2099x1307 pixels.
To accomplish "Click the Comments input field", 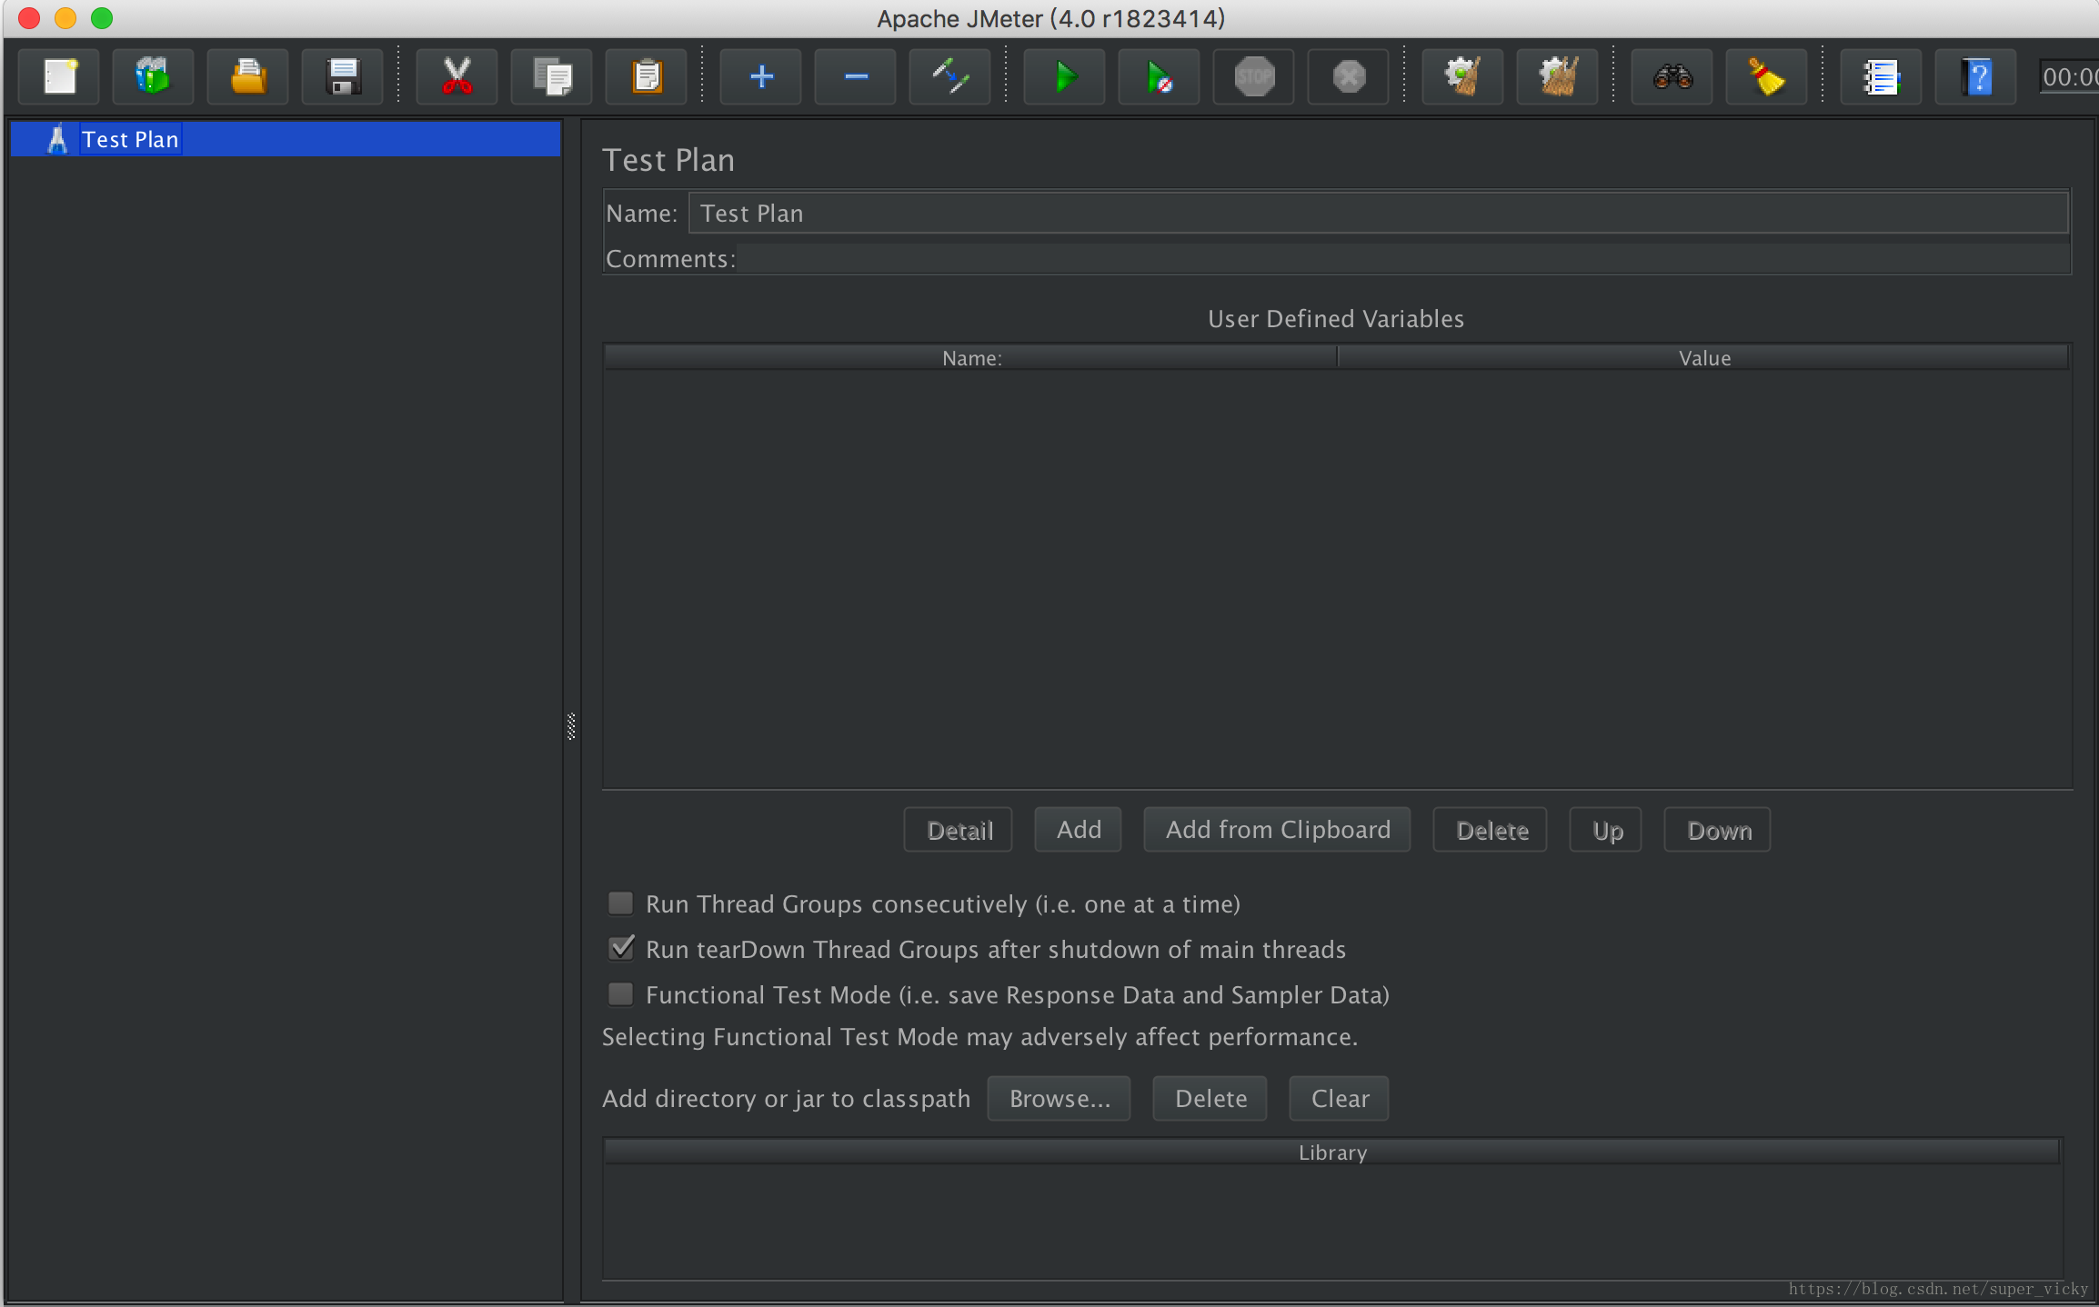I will pos(1403,259).
